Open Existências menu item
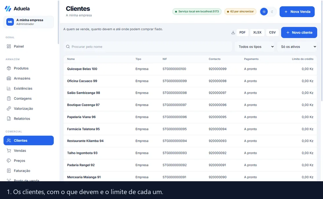 [29, 88]
